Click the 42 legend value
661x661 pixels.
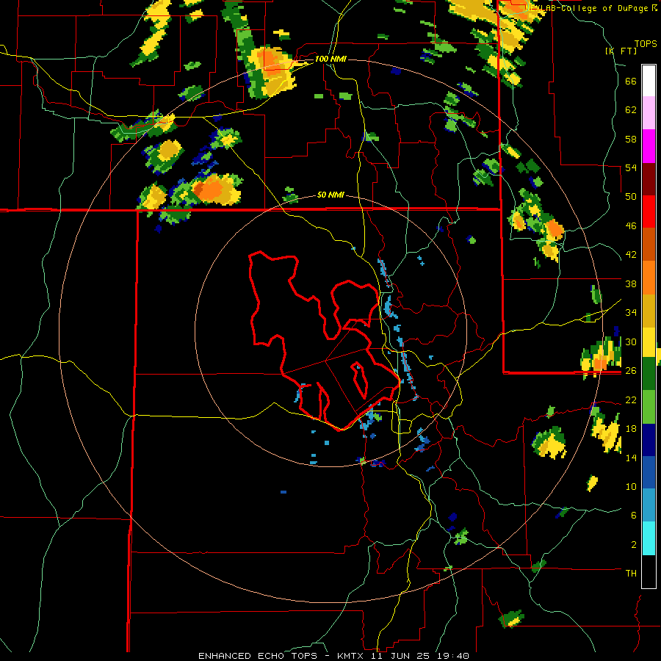(x=631, y=255)
